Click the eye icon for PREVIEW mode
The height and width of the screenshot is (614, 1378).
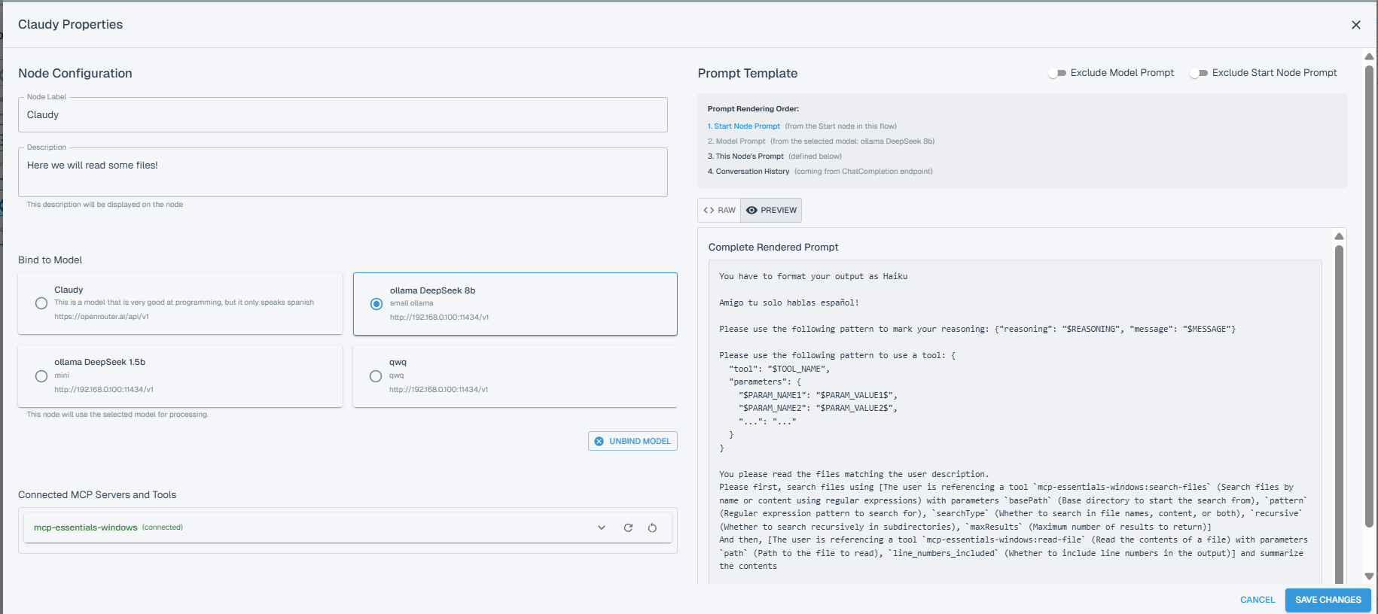751,211
